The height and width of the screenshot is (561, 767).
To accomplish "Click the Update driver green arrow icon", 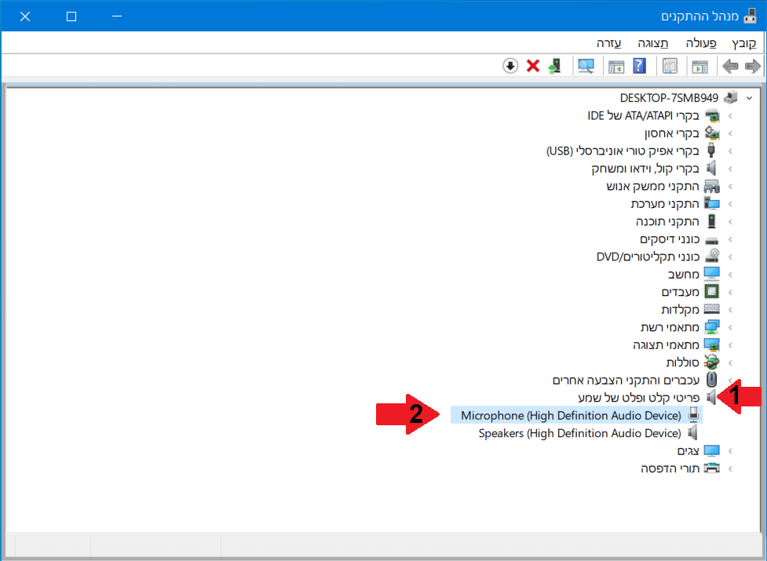I will (555, 66).
